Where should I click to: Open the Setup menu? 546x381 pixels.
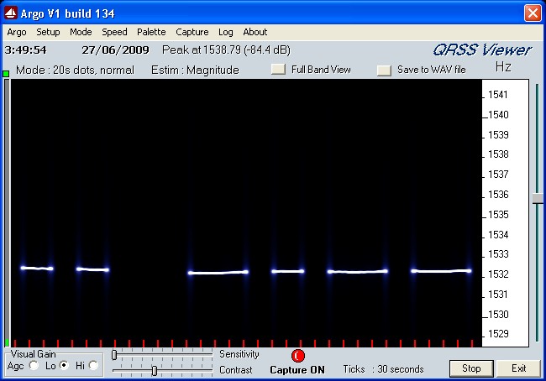pos(48,32)
